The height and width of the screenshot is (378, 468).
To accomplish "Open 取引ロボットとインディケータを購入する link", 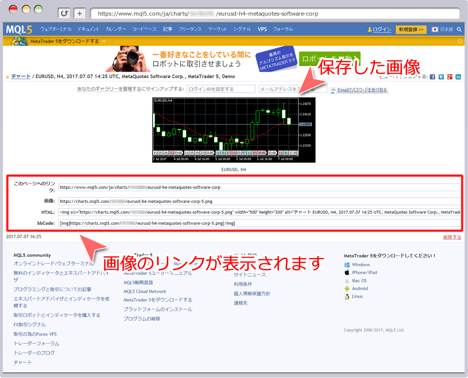I will click(57, 315).
